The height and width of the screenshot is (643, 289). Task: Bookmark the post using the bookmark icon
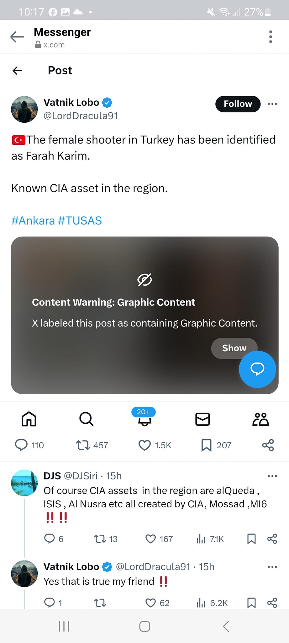tap(207, 445)
